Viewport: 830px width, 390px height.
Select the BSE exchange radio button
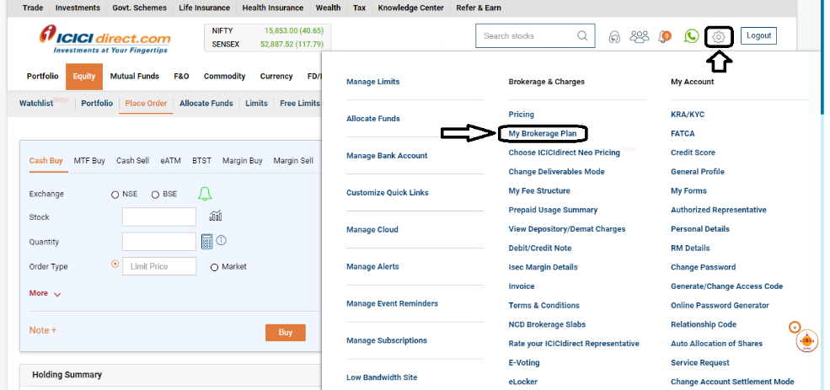[155, 195]
